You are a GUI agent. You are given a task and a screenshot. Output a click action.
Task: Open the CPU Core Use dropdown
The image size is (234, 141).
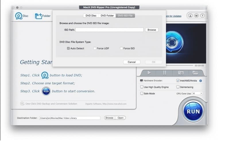(198, 93)
